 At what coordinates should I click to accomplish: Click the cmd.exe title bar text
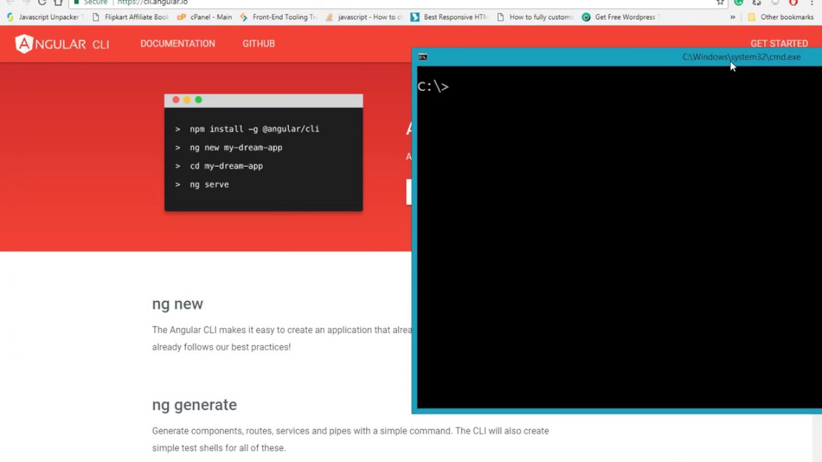[x=741, y=57]
